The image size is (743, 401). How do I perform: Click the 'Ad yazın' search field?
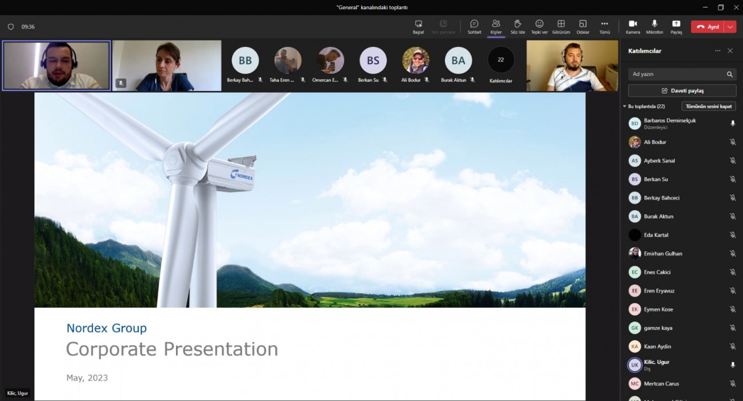pyautogui.click(x=676, y=74)
